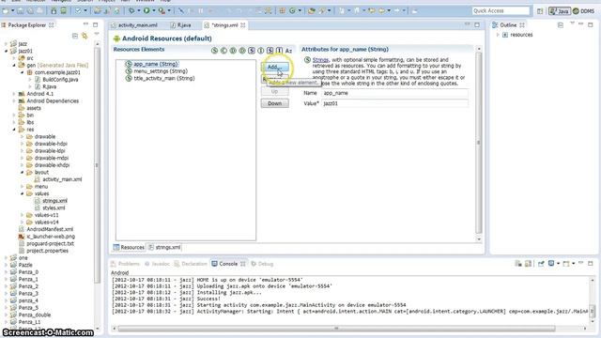Open the Android Virtual Device Manager icon
The image size is (601, 338).
[x=64, y=10]
